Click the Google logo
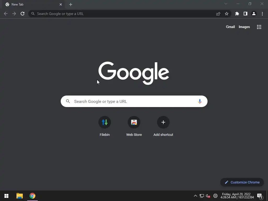The height and width of the screenshot is (201, 268). 134,73
